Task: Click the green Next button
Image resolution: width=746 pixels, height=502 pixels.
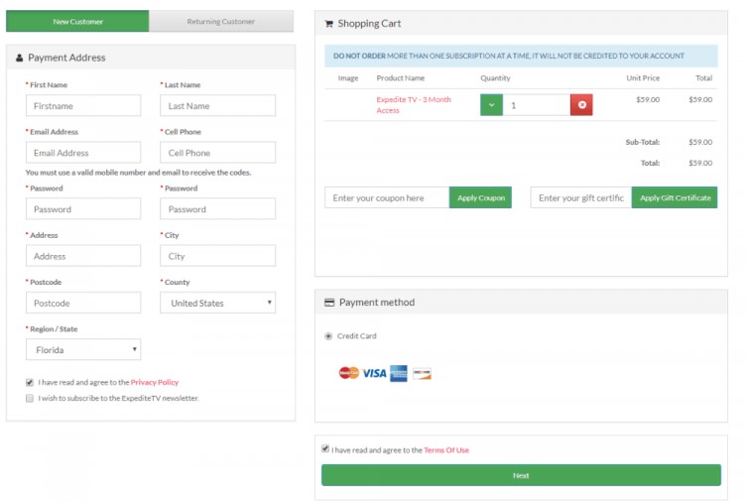Action: click(x=521, y=475)
